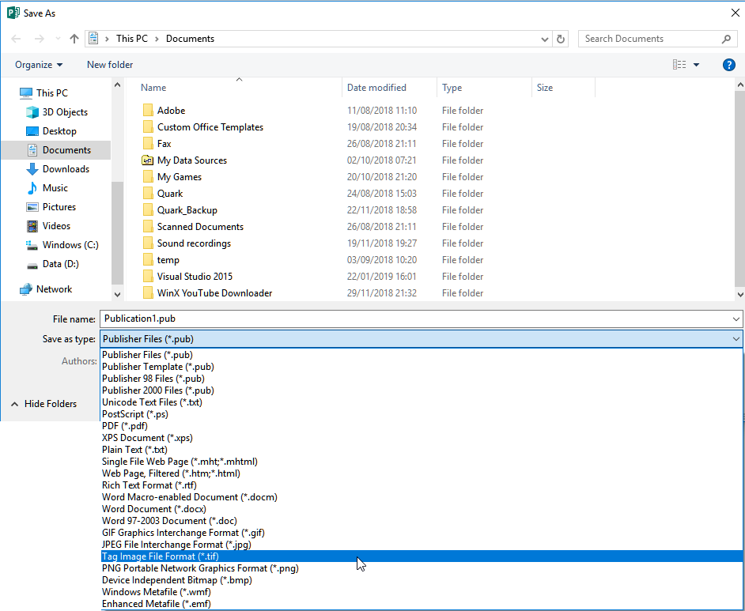The image size is (745, 611).
Task: Select Sound recordings folder
Action: tap(187, 243)
